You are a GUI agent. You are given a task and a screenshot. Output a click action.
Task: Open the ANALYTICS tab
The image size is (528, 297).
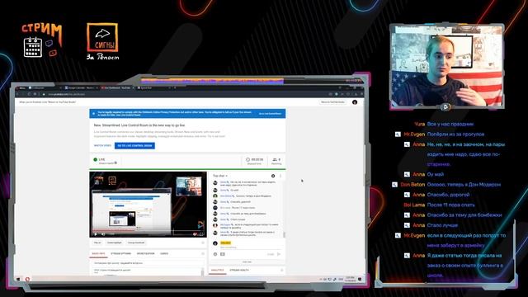point(217,270)
